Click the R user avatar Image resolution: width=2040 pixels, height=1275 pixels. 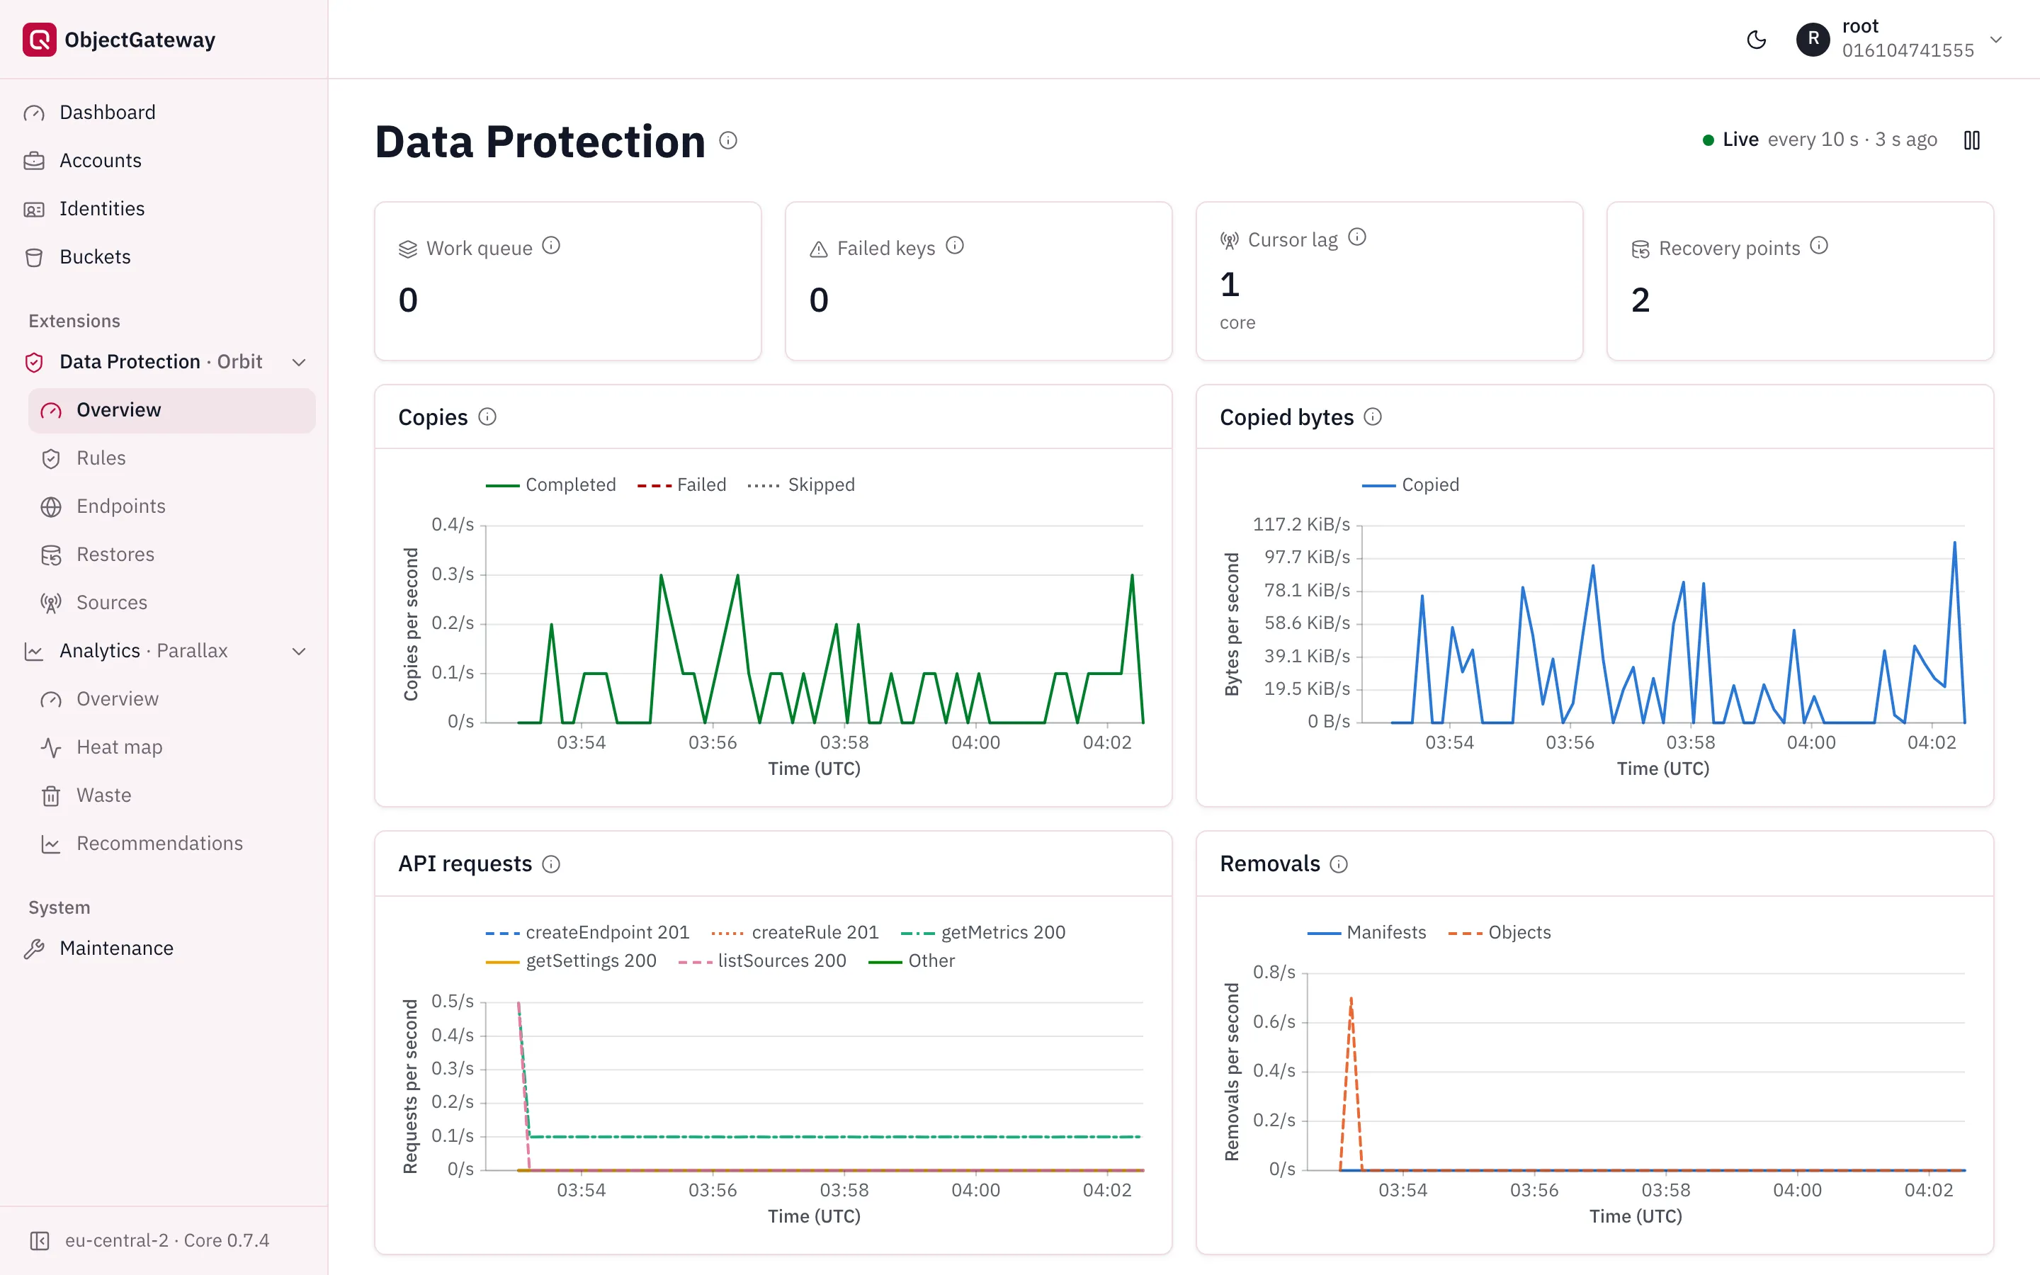[1813, 40]
